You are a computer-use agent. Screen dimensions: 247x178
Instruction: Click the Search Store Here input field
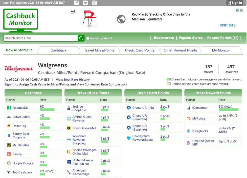tap(40, 38)
